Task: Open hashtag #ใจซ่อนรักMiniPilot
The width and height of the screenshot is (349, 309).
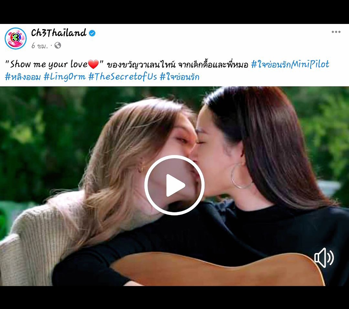Action: click(290, 64)
